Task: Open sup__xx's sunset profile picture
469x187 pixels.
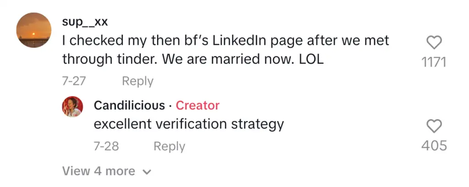Action: (x=33, y=30)
